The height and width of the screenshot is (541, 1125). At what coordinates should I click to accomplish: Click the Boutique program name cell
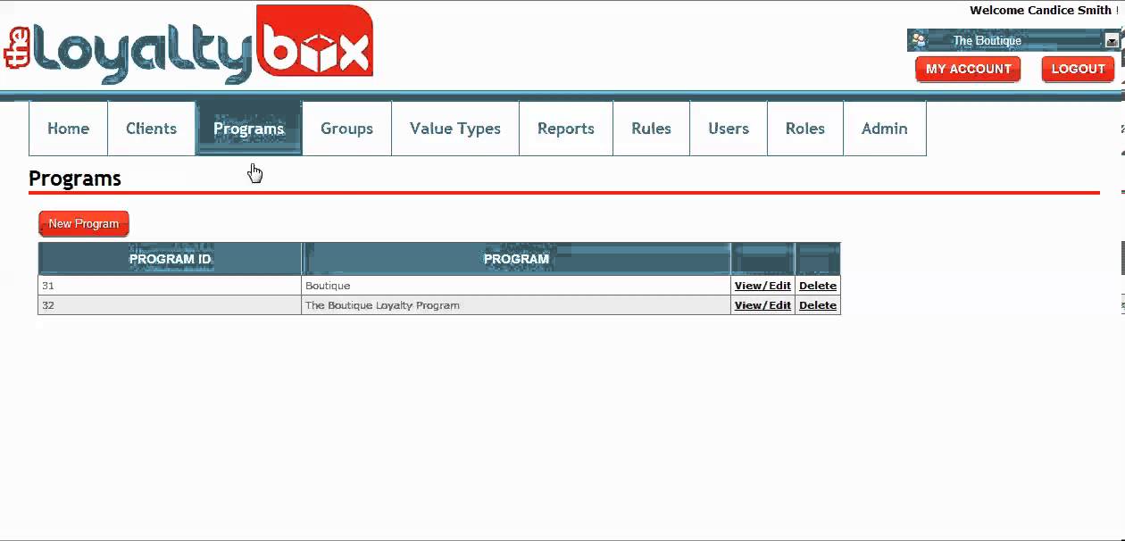coord(516,286)
